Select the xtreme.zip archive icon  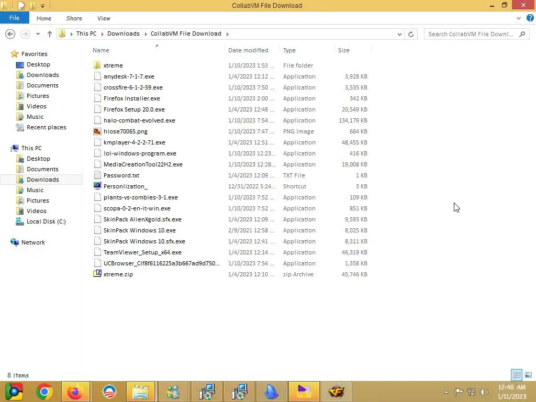coord(97,274)
